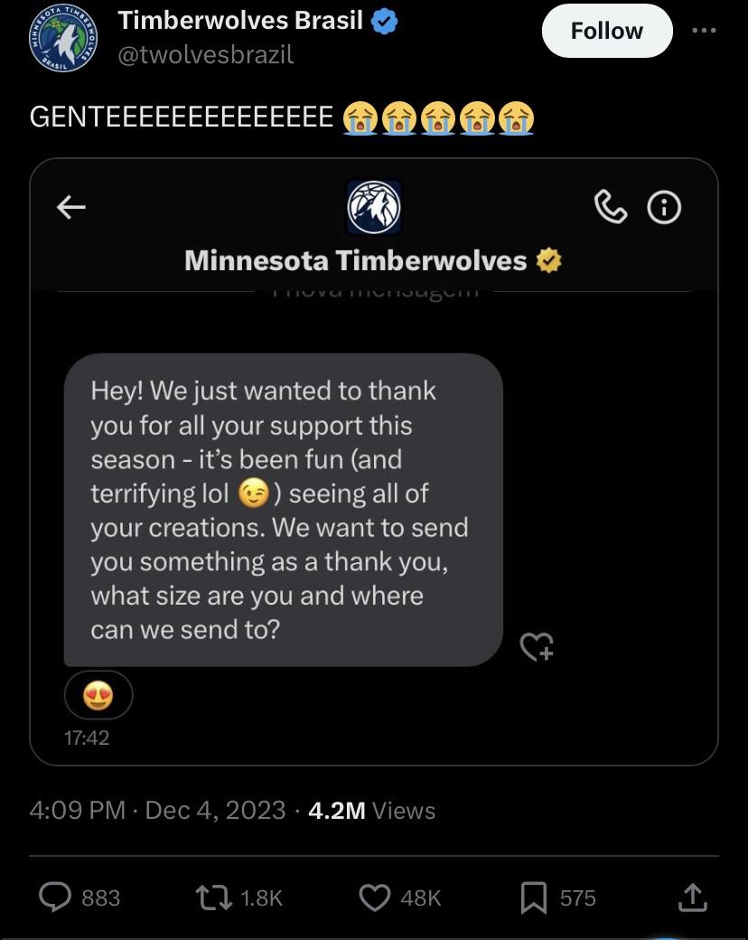Click the Minnesota Timberwolves conversation title
Image resolution: width=748 pixels, height=940 pixels.
(355, 261)
